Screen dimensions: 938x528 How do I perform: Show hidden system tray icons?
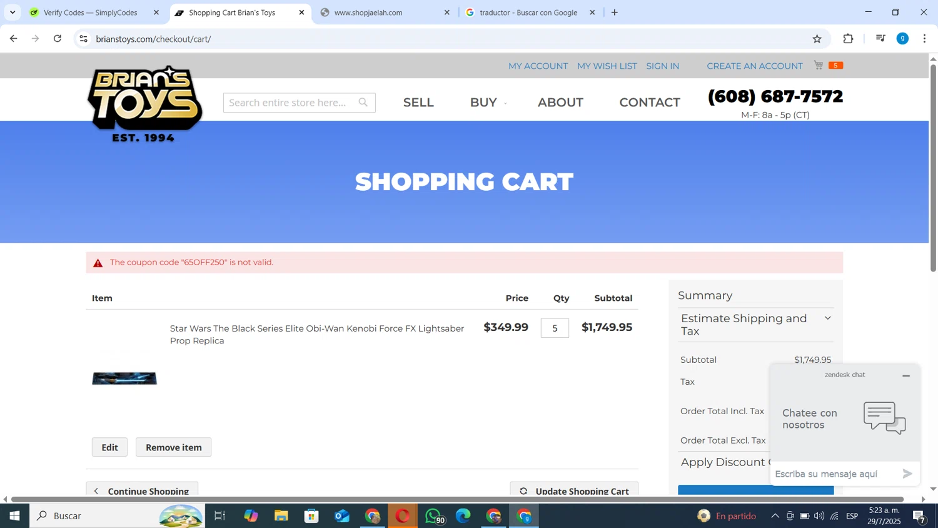pos(775,516)
